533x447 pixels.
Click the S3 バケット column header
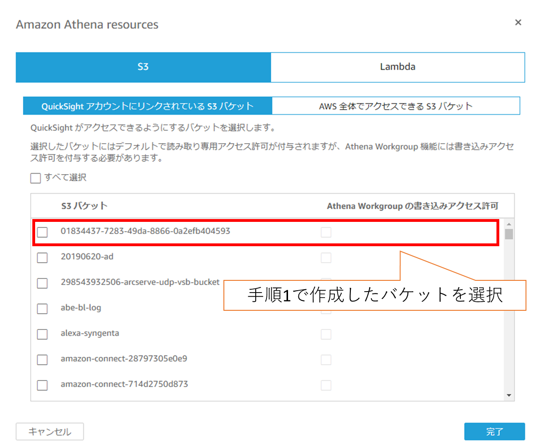coord(84,206)
